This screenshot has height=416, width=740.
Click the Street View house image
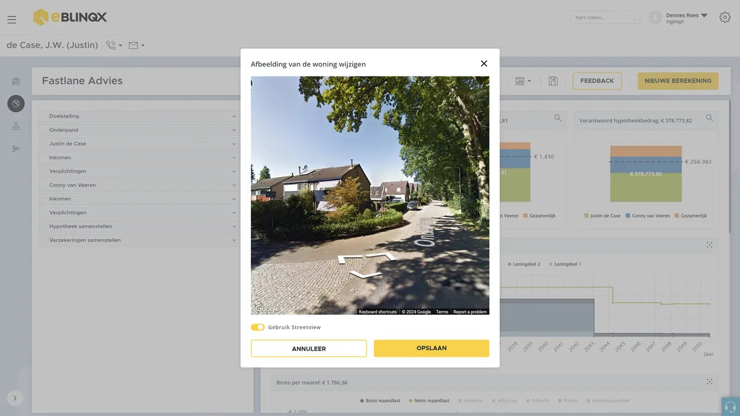click(370, 195)
